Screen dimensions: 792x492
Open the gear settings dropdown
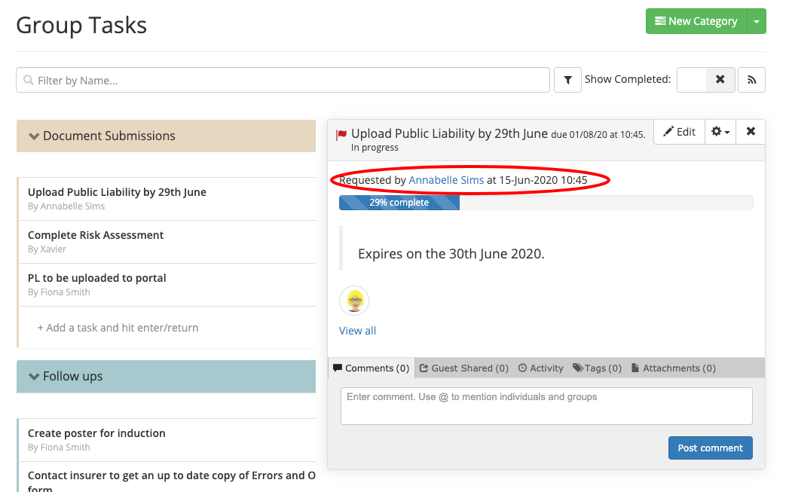pyautogui.click(x=720, y=132)
